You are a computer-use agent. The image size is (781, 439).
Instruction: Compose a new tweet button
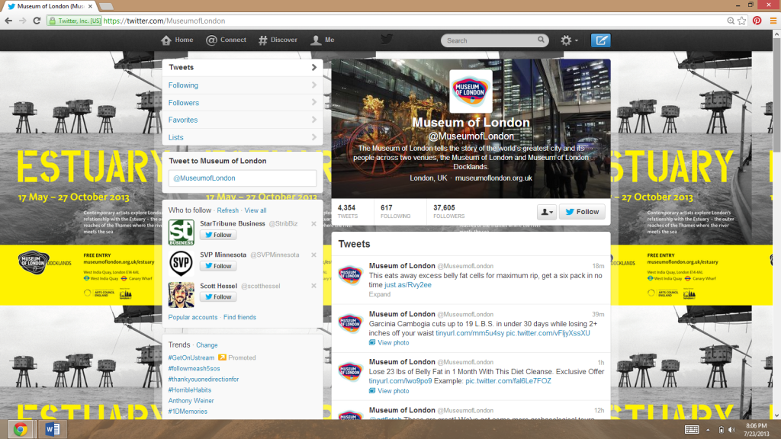pos(601,40)
